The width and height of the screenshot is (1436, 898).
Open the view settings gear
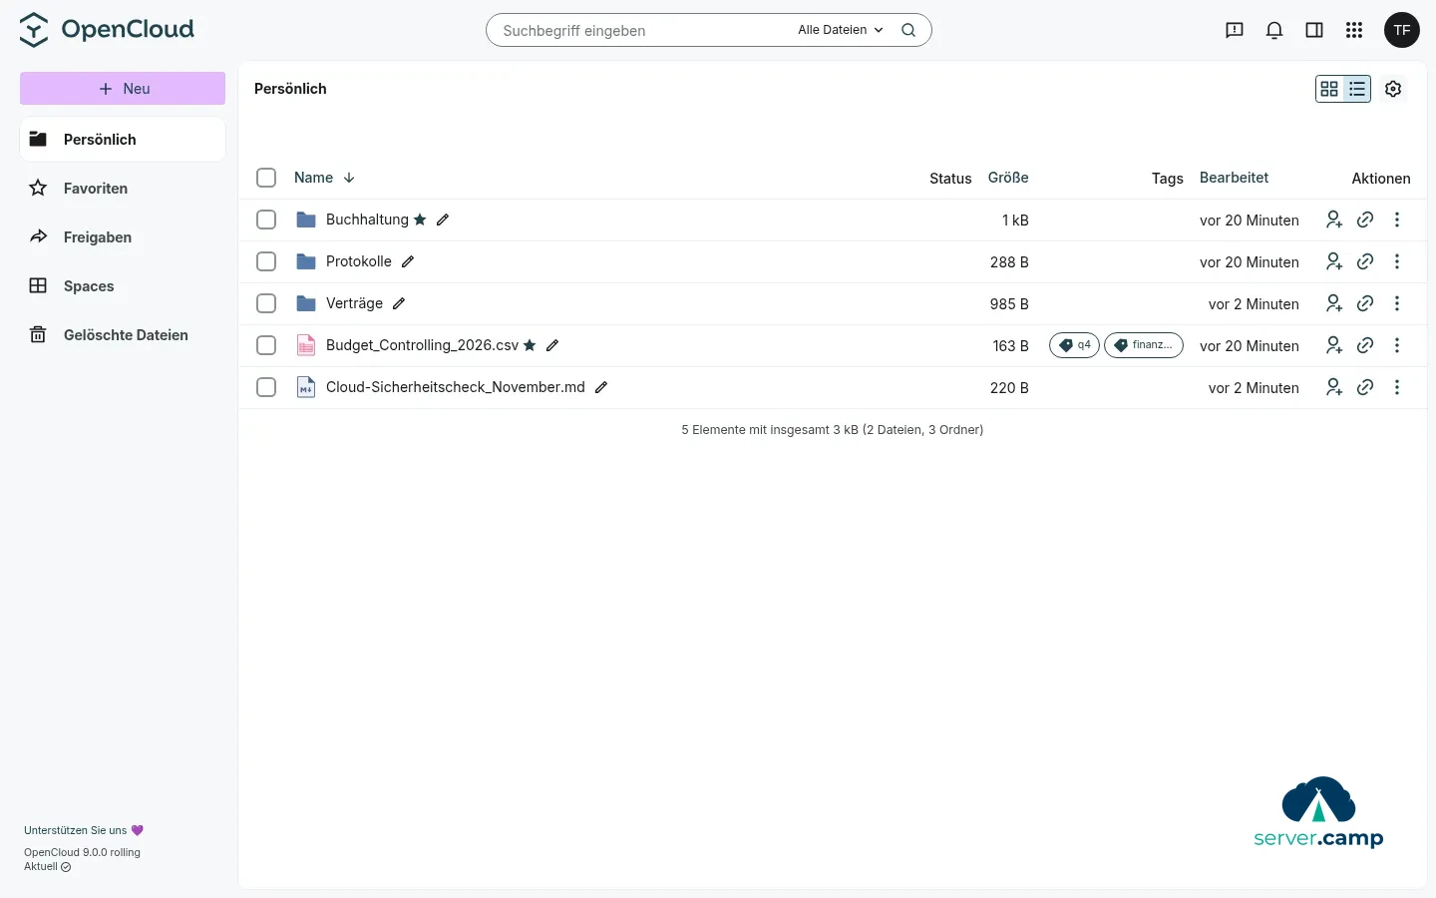[1393, 89]
